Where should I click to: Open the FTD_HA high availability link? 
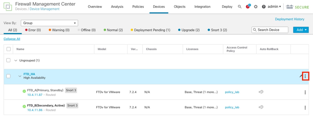click(x=29, y=74)
